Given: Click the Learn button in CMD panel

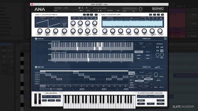Looking at the screenshot, I should pyautogui.click(x=139, y=55).
